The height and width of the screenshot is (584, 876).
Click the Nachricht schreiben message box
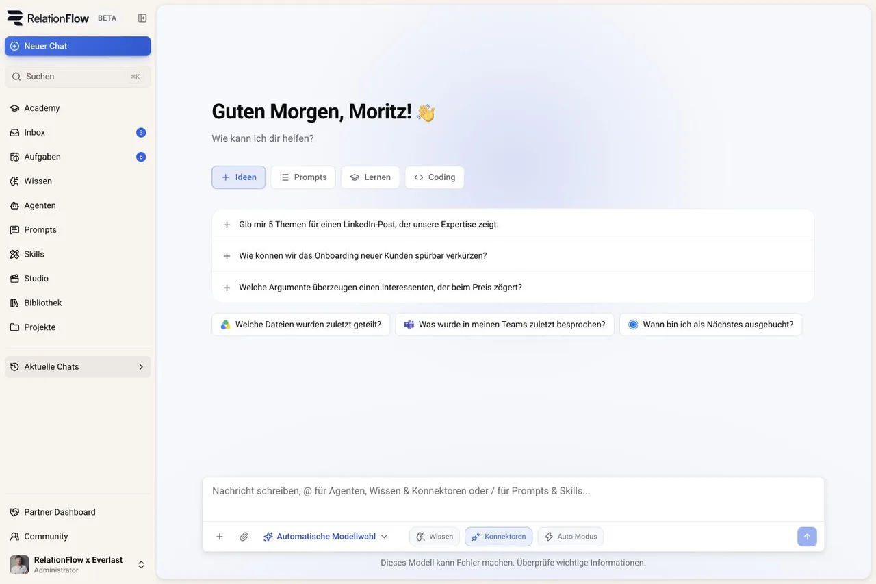coord(513,499)
